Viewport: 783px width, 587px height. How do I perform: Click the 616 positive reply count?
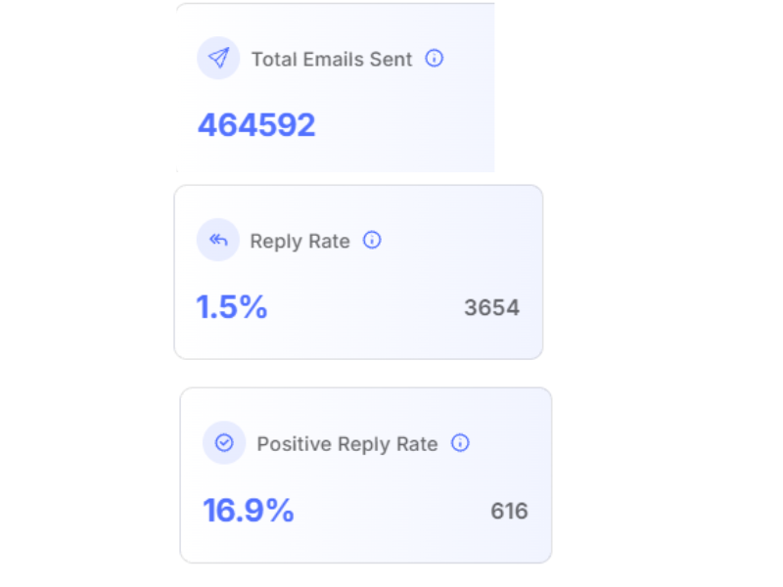coord(510,511)
